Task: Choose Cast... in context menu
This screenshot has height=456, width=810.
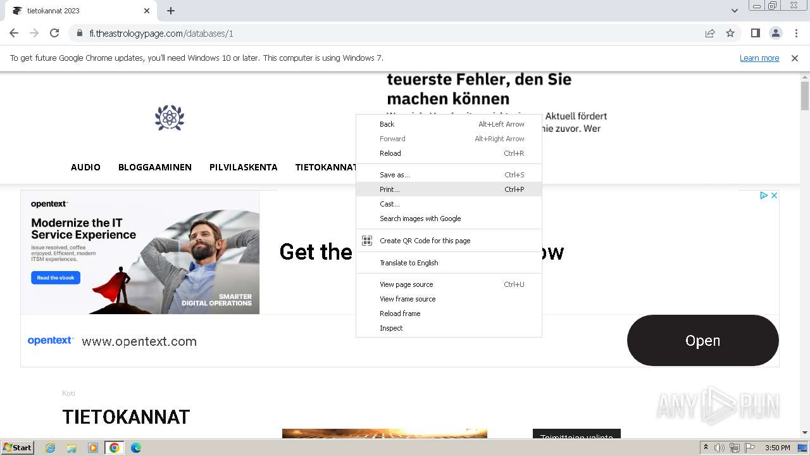Action: tap(449, 204)
